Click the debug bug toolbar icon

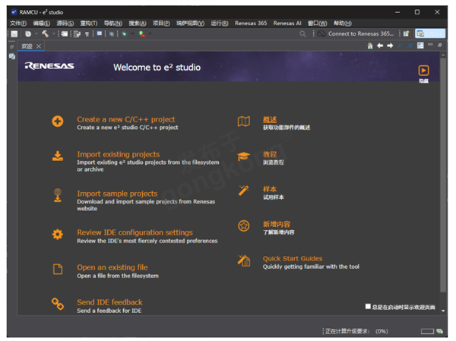(x=125, y=34)
